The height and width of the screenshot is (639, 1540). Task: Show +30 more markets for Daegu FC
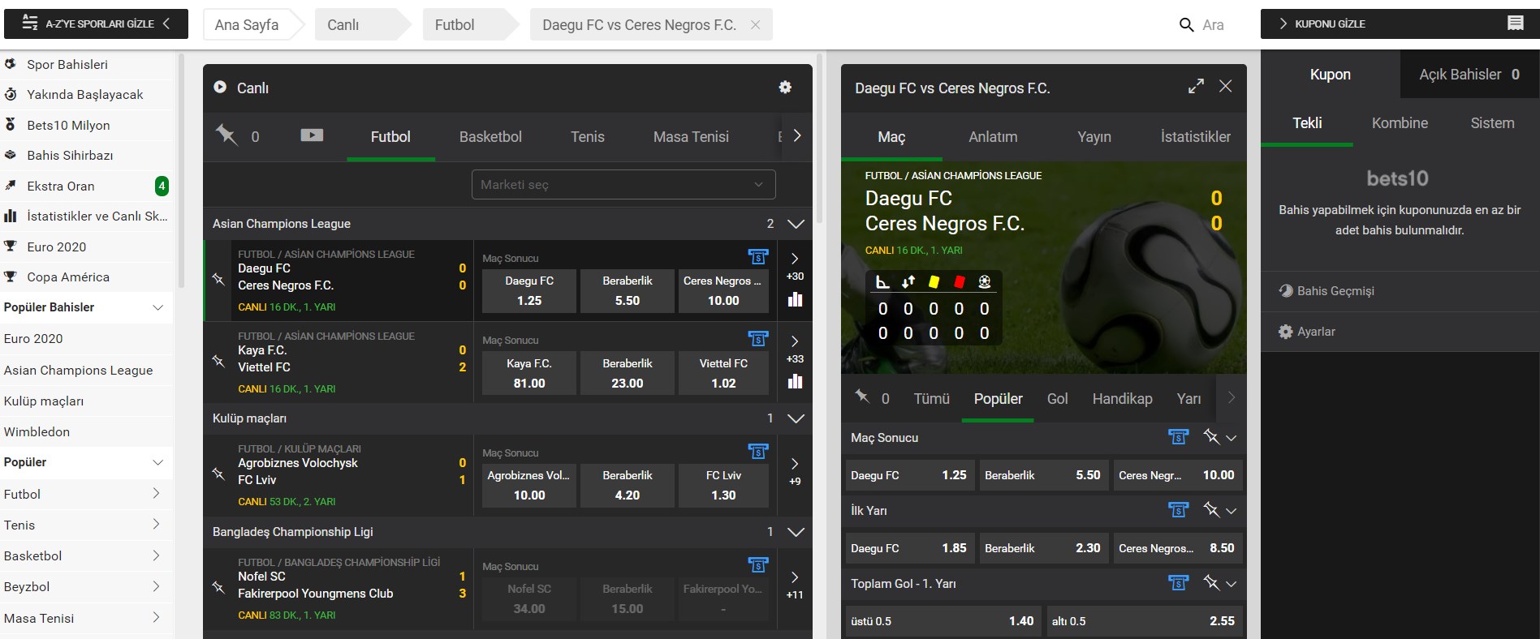pos(795,267)
